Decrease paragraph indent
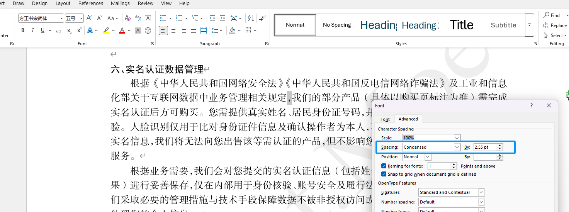This screenshot has width=569, height=212. [212, 18]
